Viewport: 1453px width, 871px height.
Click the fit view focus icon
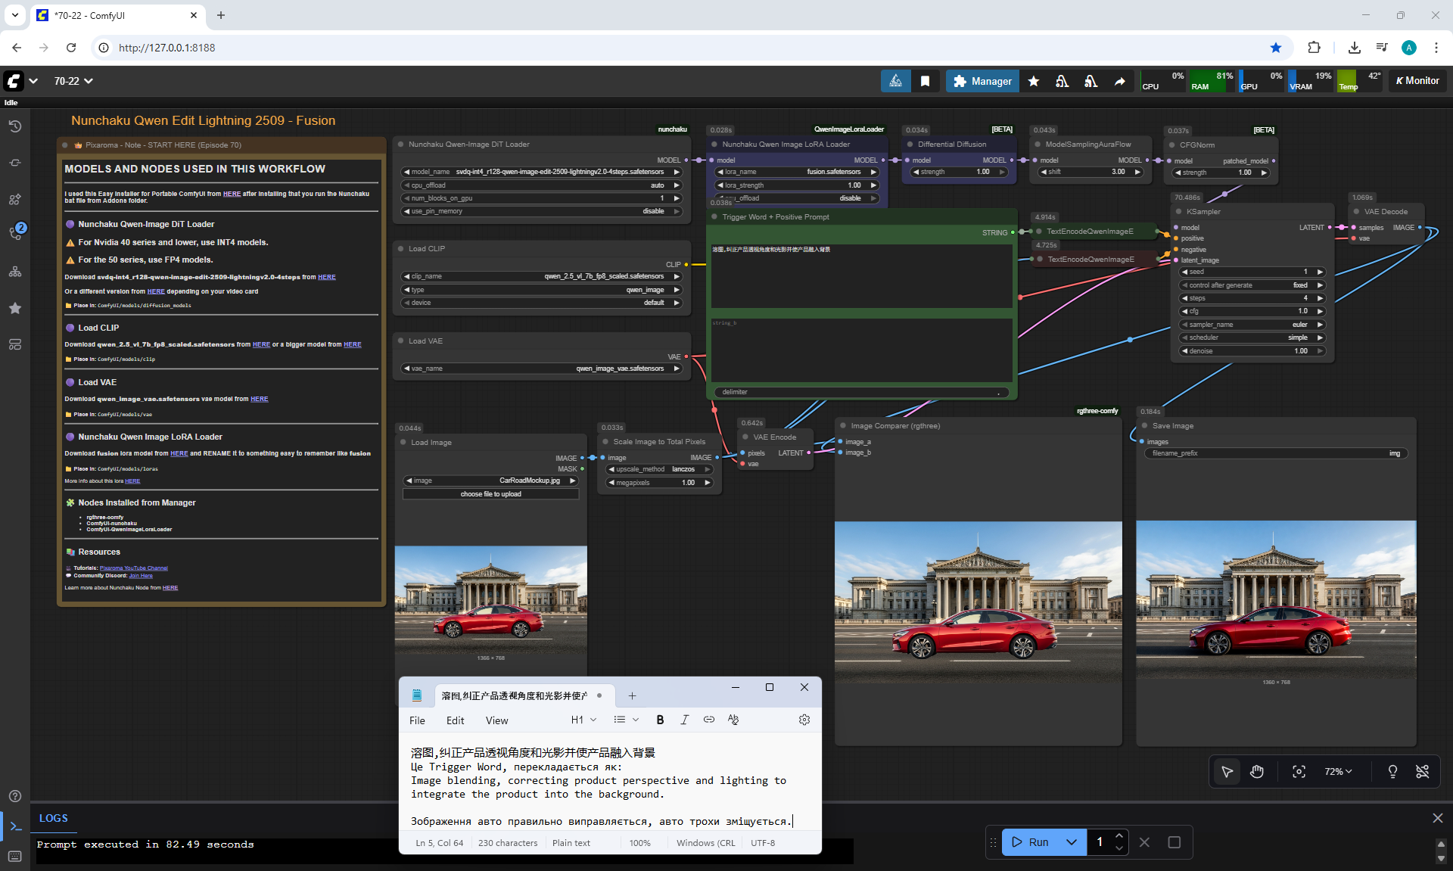1299,772
